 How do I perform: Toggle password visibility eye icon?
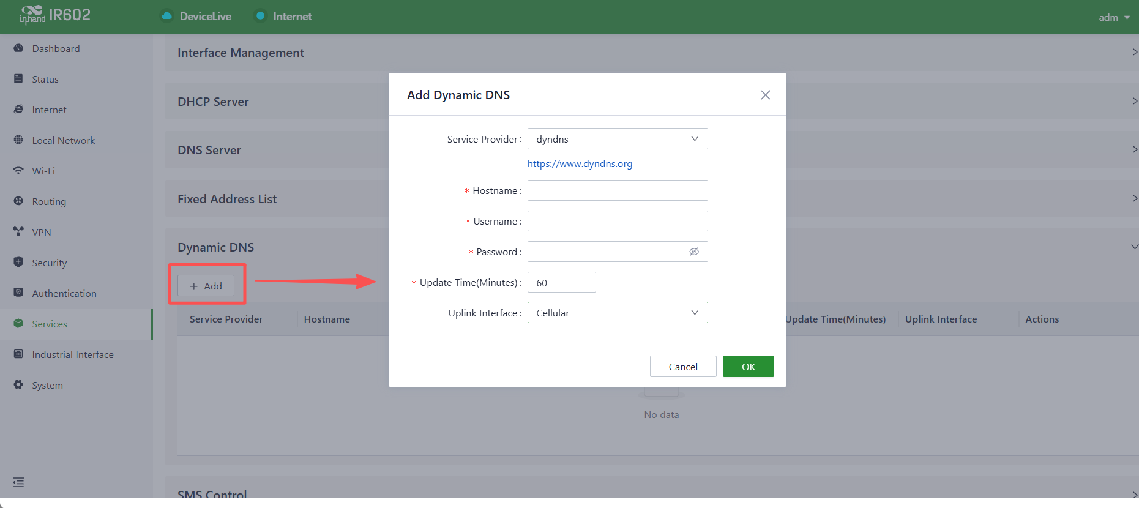point(694,252)
